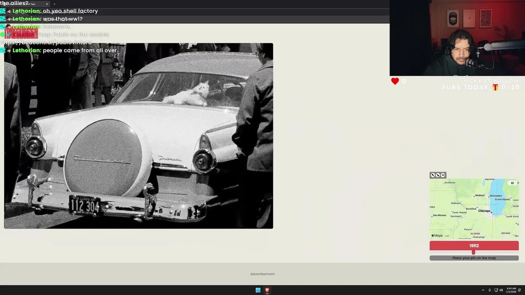525x295 pixels.
Task: Click Des Moines on the mini map
Action: coord(439,215)
